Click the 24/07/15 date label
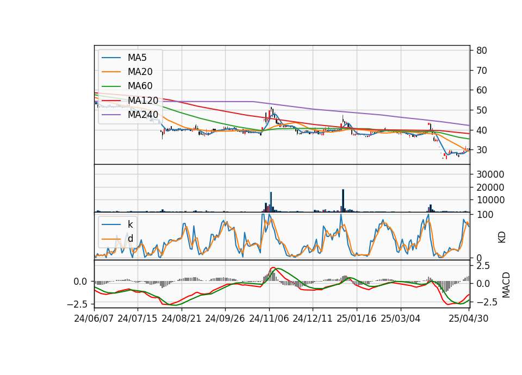Image resolution: width=522 pixels, height=375 pixels. (x=137, y=318)
